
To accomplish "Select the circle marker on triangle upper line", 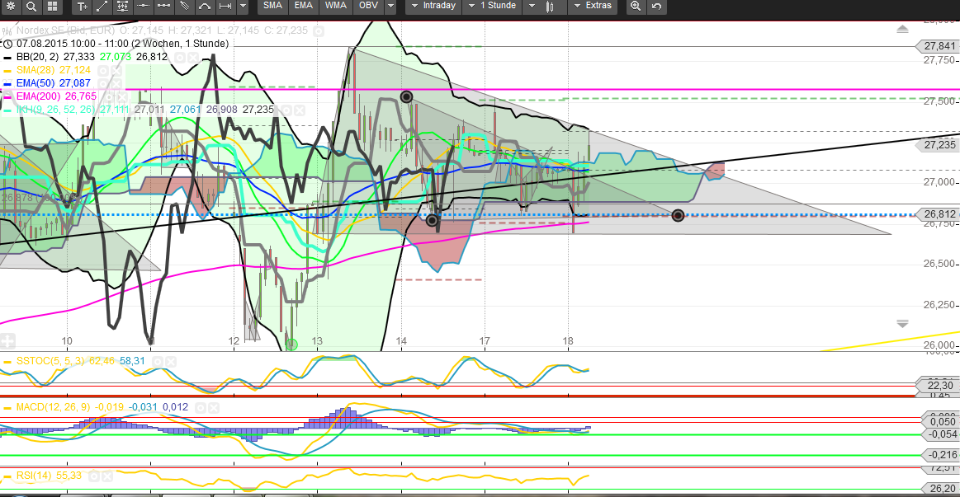I will point(406,96).
